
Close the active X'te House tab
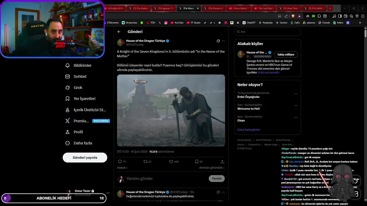coord(198,9)
